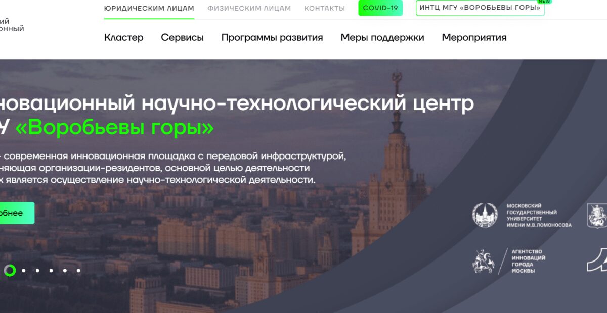Click the Moscow coat of arms at the right edge
The image size is (607, 313).
(596, 216)
